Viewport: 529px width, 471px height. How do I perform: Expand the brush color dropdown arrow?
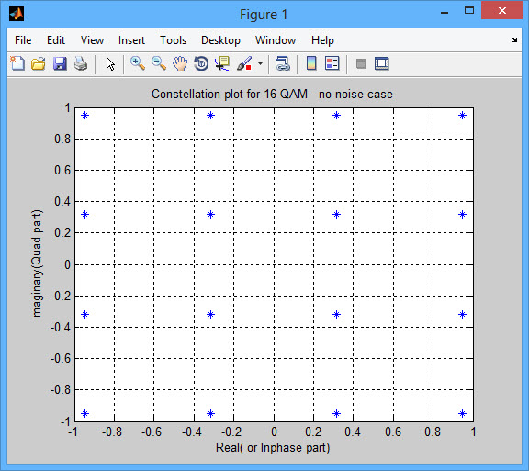coord(260,63)
